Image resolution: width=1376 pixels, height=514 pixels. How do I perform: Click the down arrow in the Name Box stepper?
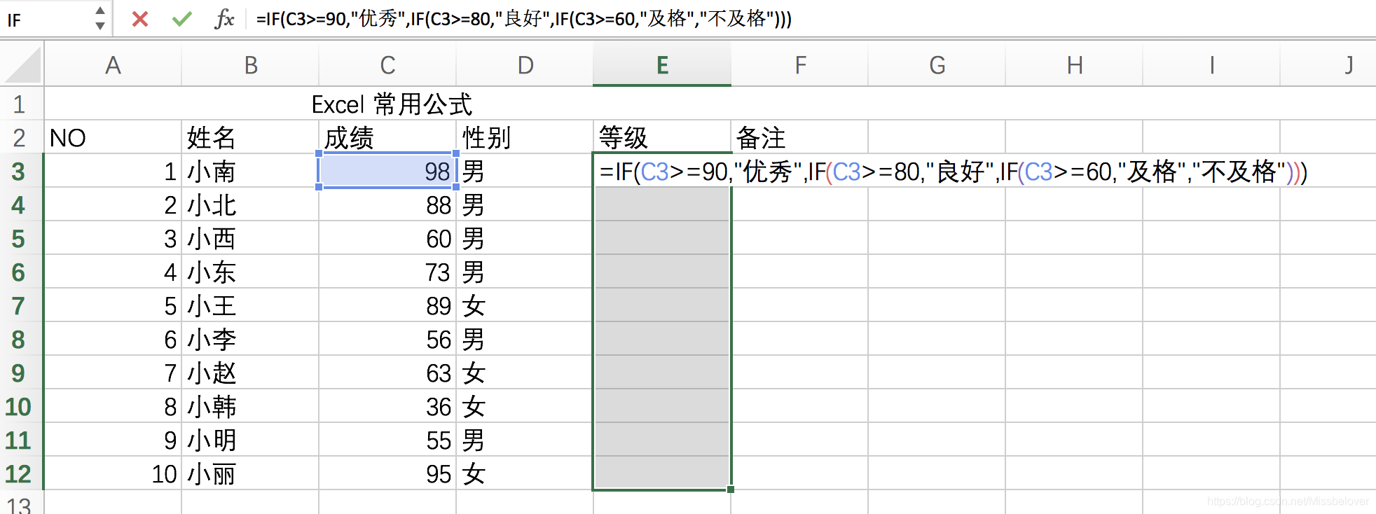(x=99, y=27)
